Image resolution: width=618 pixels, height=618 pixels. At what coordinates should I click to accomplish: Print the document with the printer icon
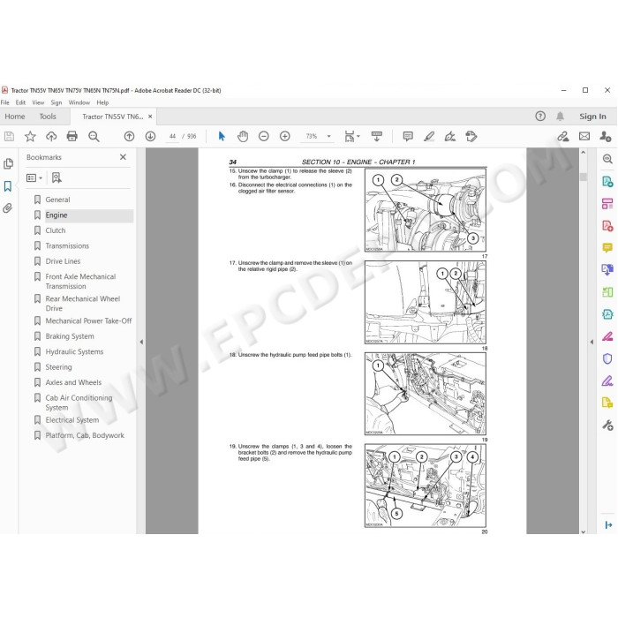[x=72, y=136]
